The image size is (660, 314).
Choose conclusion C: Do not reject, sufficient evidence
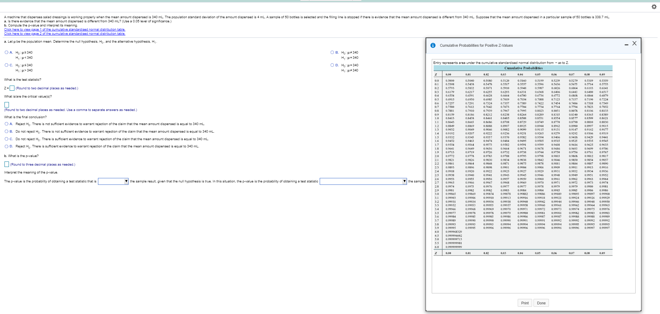point(7,139)
